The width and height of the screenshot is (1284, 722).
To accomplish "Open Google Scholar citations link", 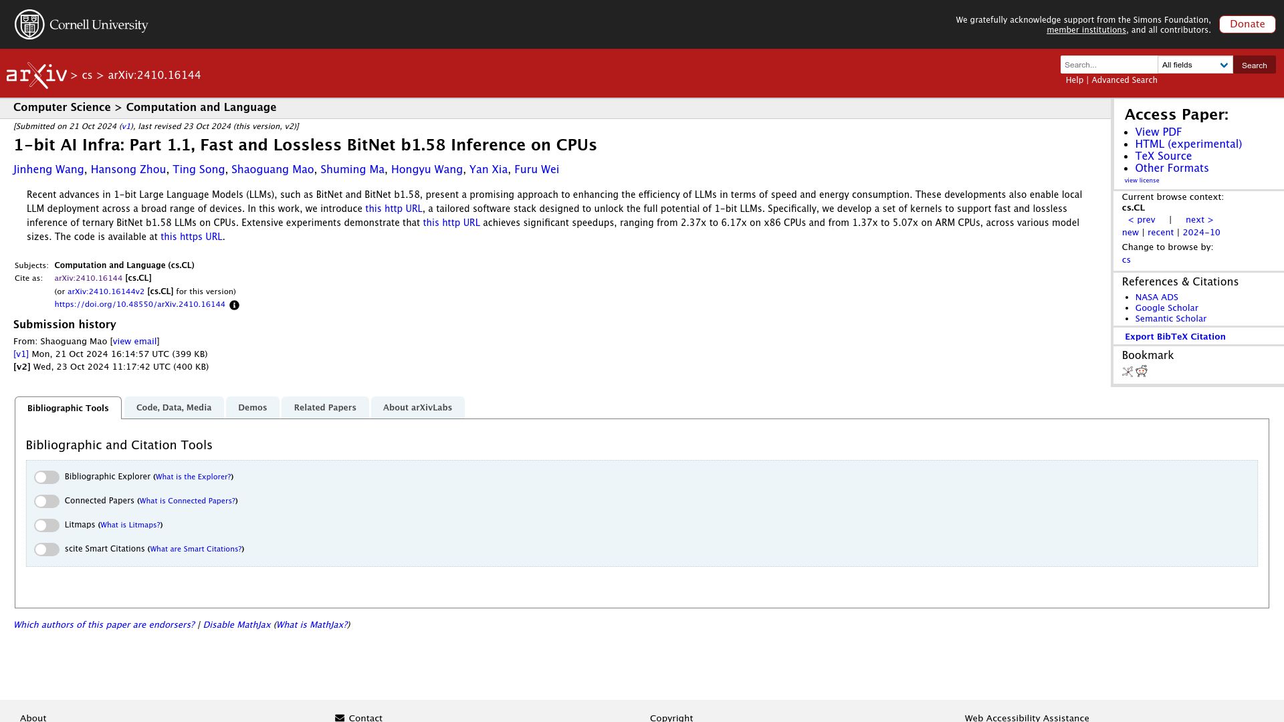I will tap(1166, 308).
